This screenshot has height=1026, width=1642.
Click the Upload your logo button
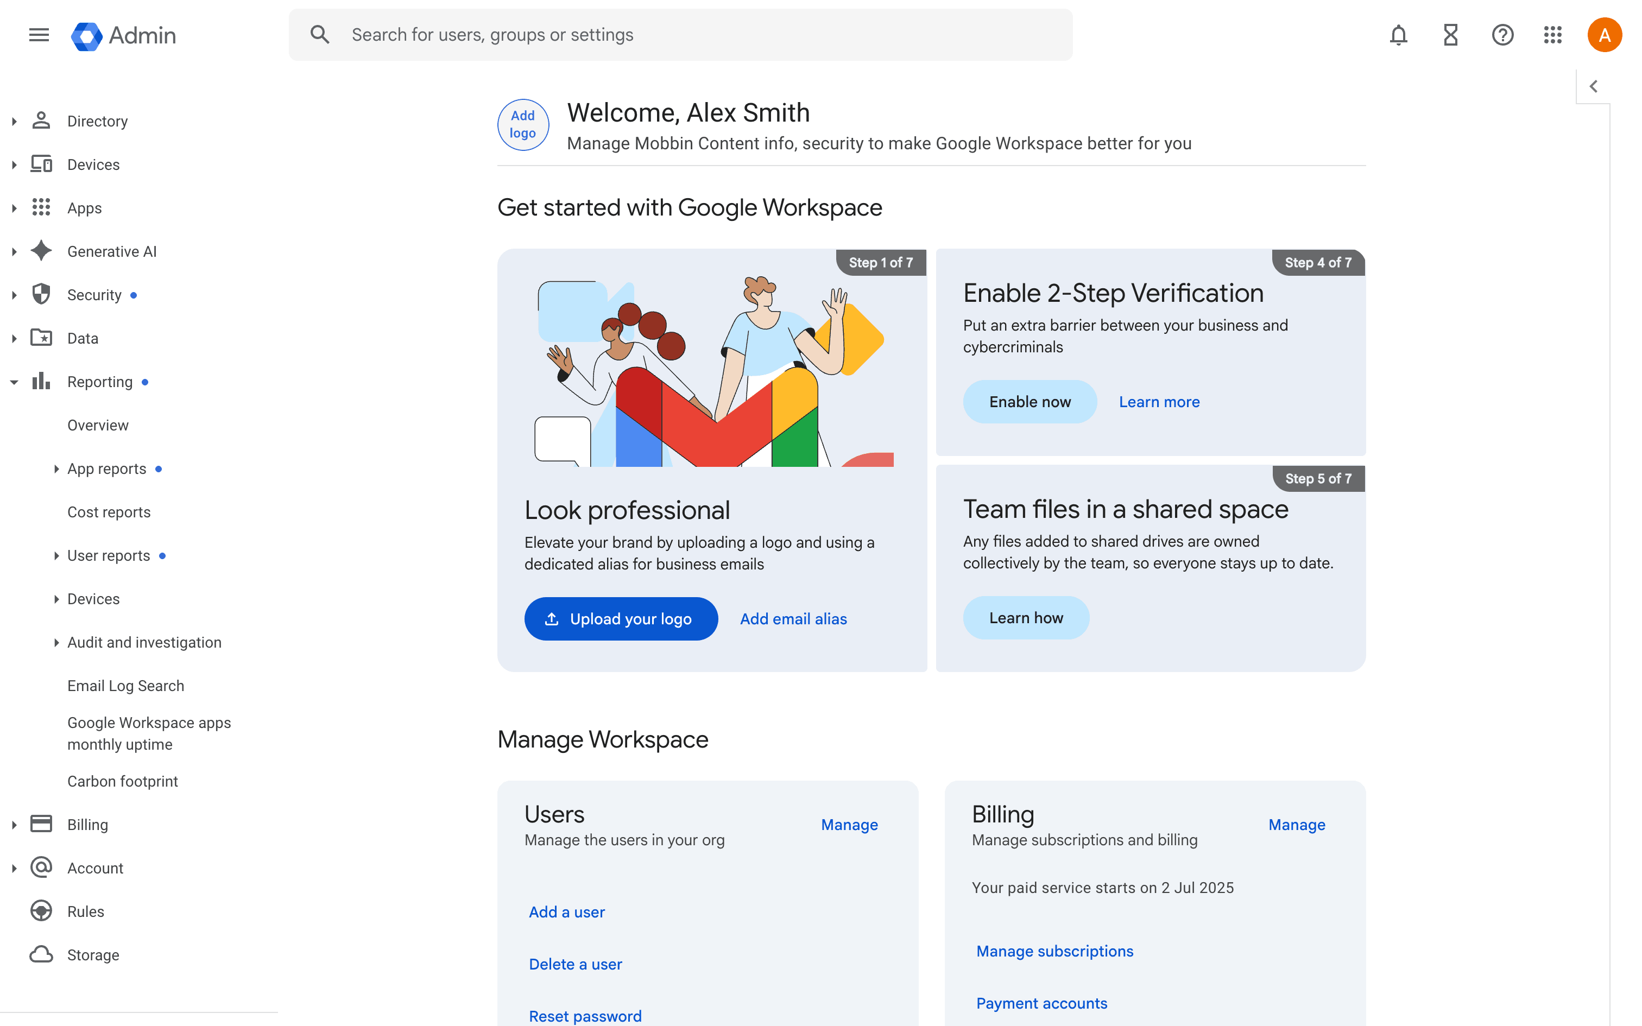pyautogui.click(x=621, y=618)
